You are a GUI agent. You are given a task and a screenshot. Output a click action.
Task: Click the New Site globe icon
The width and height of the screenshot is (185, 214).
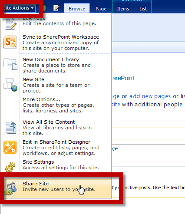tap(10, 85)
